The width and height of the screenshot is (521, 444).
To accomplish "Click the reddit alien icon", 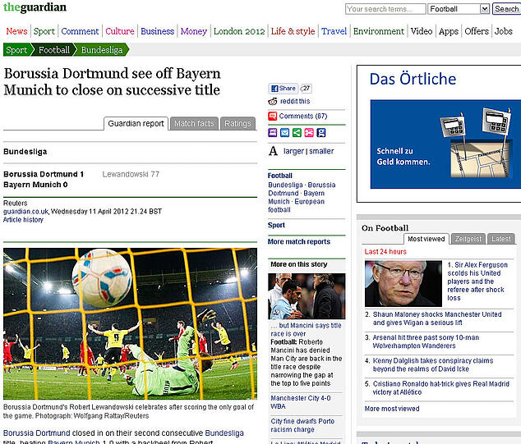I will [x=273, y=101].
